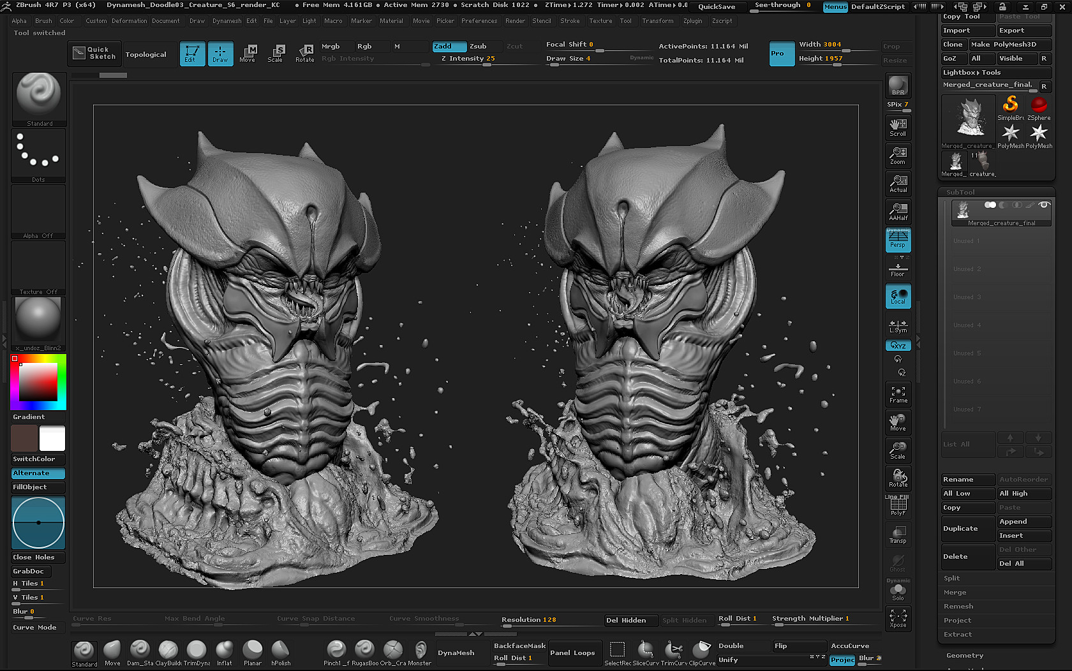Expand the Remesh section
The image size is (1072, 671).
958,606
